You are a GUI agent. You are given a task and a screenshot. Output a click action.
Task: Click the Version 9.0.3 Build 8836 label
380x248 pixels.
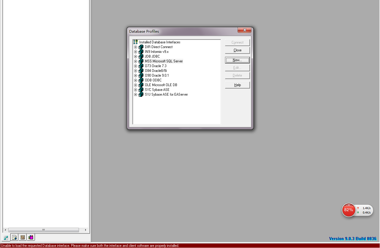pos(353,238)
